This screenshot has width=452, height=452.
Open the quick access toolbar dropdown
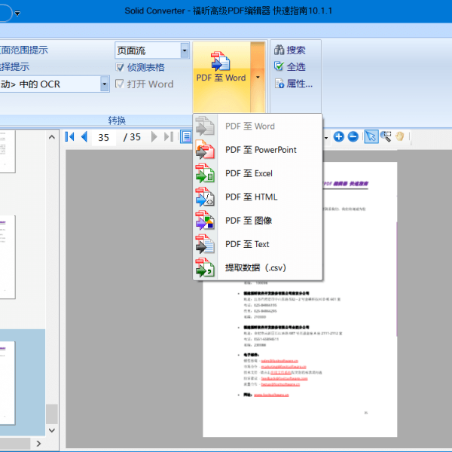tap(17, 14)
